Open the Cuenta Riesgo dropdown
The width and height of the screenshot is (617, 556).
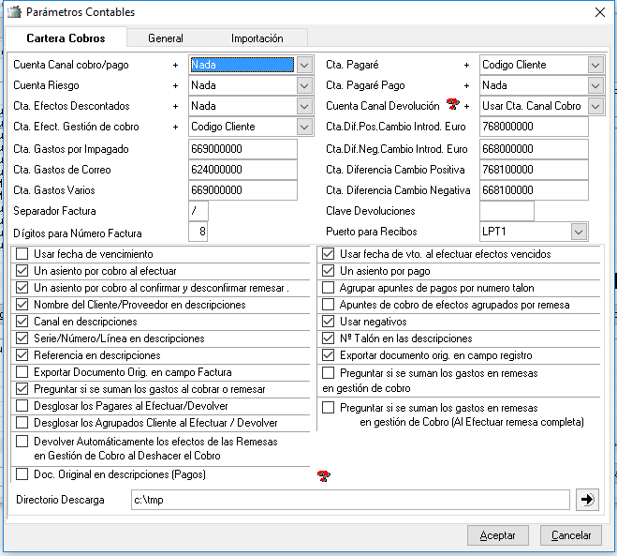(304, 85)
